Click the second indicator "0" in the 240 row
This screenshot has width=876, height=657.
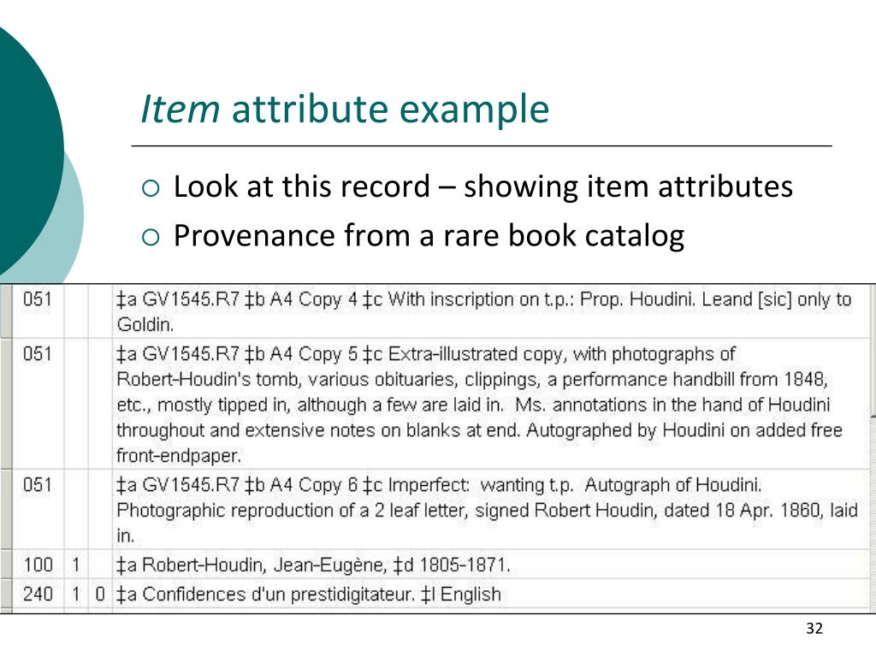[x=99, y=594]
